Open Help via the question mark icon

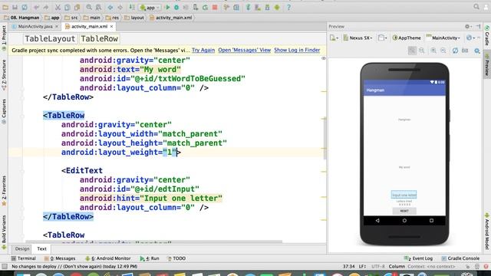[288, 7]
